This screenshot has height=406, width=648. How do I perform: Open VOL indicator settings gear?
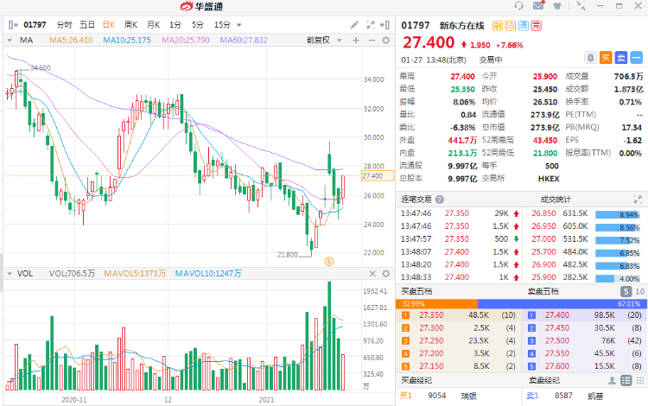[x=386, y=274]
